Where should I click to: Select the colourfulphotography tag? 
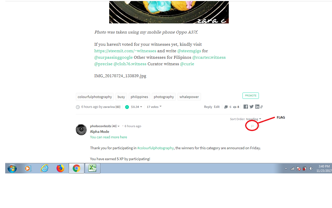[x=95, y=97]
